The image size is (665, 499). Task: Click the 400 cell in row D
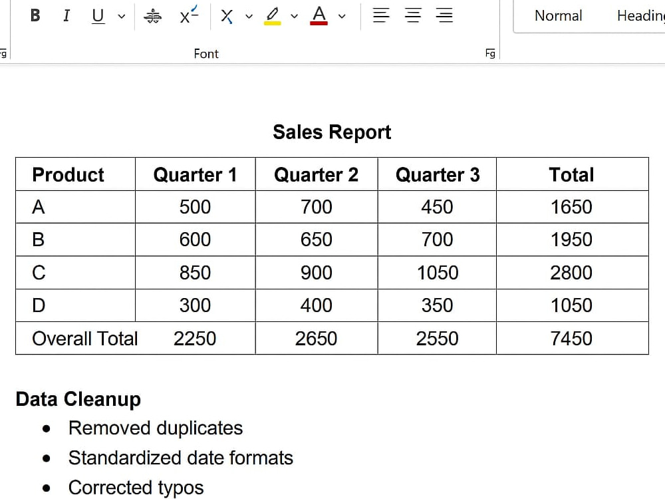[317, 305]
